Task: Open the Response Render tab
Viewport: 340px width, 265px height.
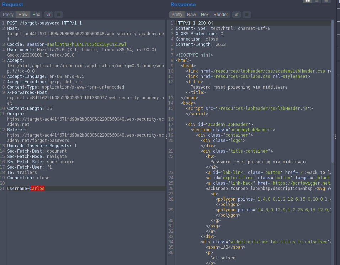Action: coord(221,15)
